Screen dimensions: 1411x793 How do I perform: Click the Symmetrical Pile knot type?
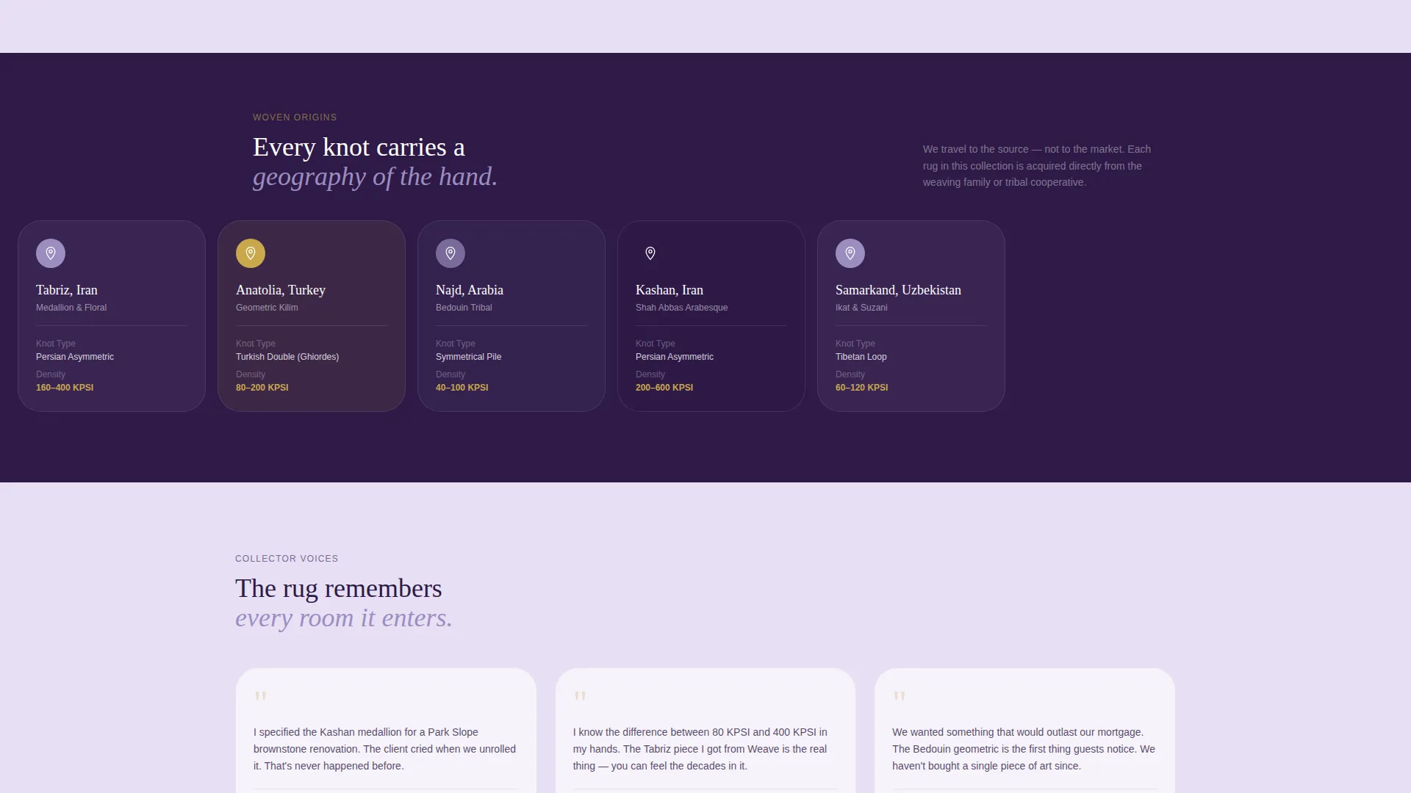(x=469, y=357)
